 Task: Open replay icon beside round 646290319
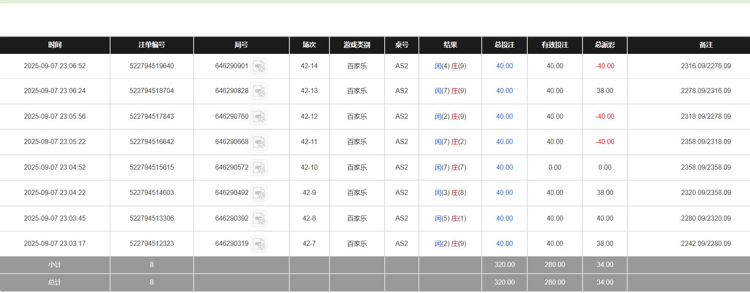[x=259, y=244]
